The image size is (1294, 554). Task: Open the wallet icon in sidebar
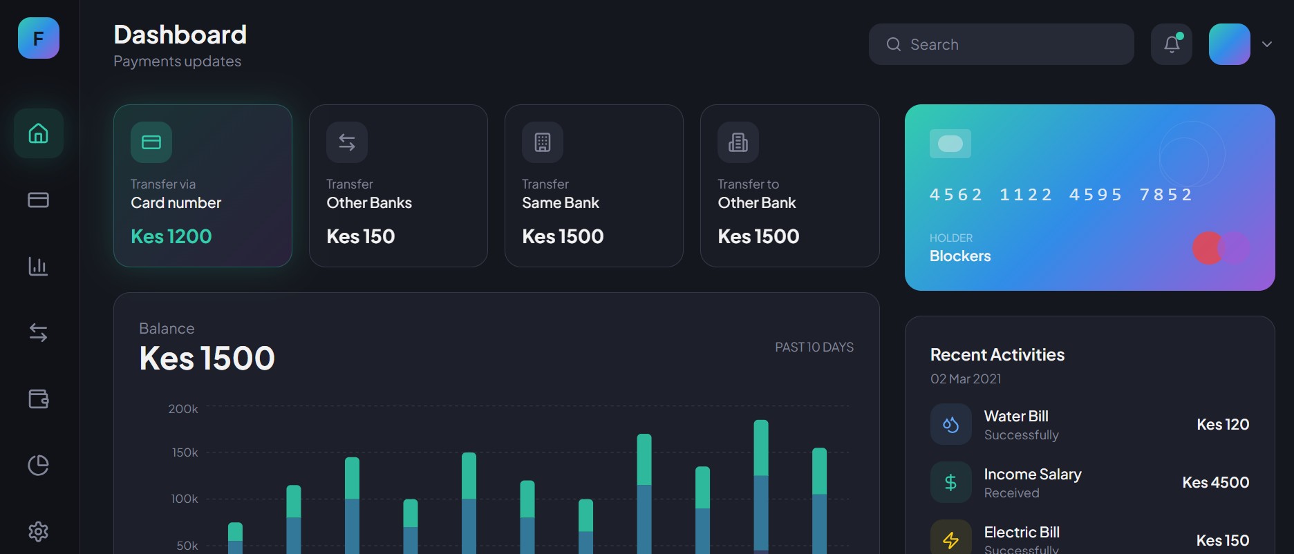(39, 399)
